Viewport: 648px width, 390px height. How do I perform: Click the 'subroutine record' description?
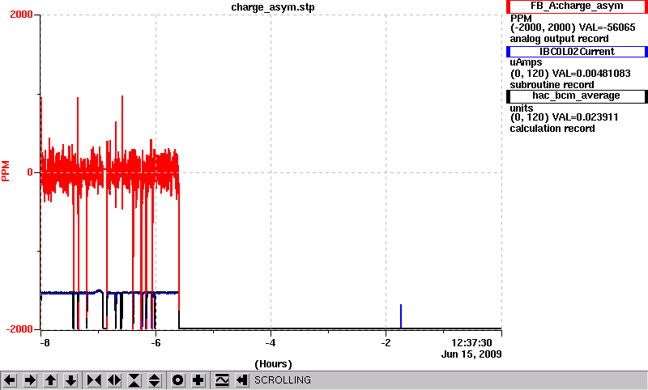click(x=552, y=85)
